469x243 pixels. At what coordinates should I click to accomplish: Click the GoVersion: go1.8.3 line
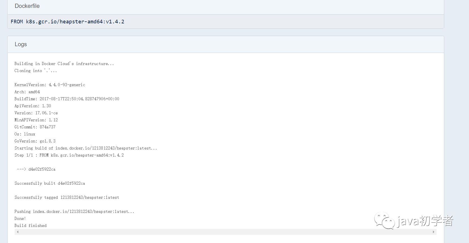[35, 141]
